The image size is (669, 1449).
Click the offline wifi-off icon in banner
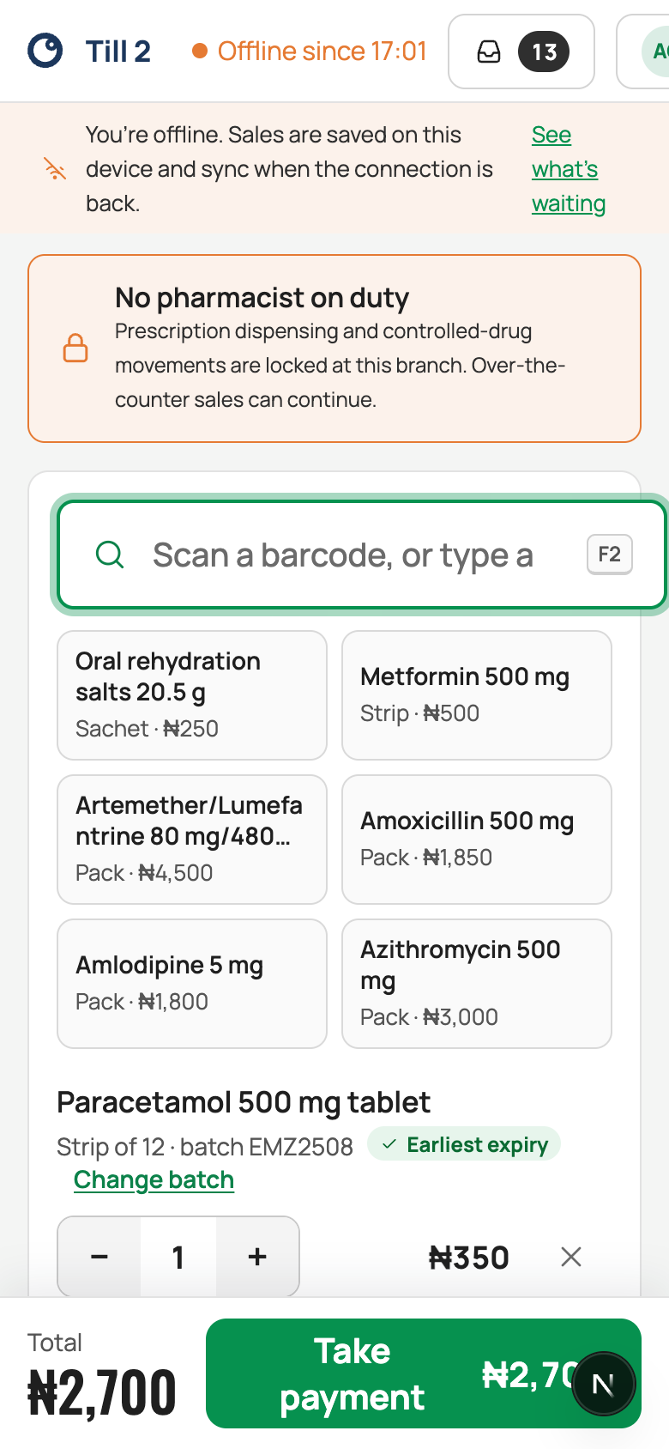(x=55, y=169)
